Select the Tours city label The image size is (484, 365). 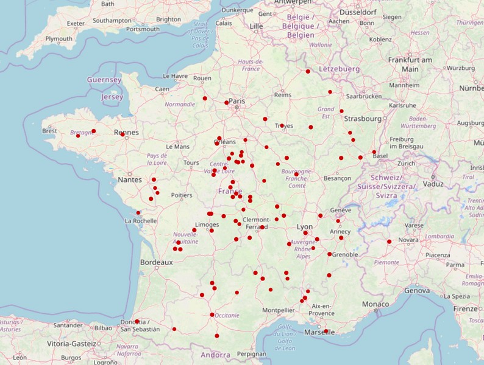[x=191, y=162]
